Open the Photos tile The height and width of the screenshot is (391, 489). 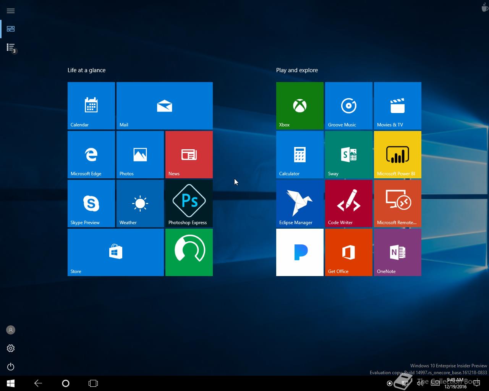(x=140, y=155)
